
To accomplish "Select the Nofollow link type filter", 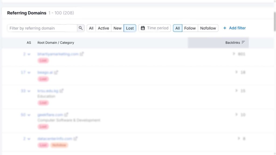I will (x=208, y=28).
